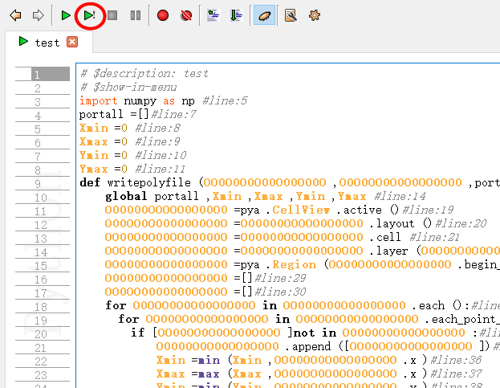Screen dimensions: 500x388
Task: Set a breakpoint with the red circle icon
Action: [163, 15]
